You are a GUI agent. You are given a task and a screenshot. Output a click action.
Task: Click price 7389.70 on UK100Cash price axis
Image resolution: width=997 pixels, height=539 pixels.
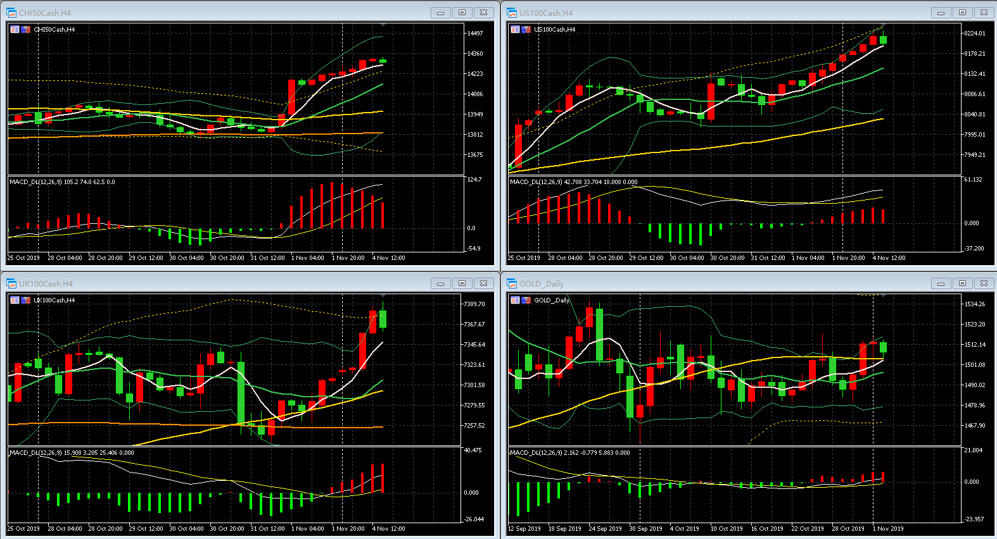pos(474,304)
